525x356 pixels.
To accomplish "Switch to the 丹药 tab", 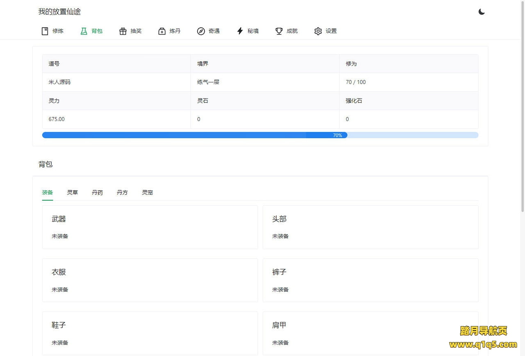I will pyautogui.click(x=97, y=192).
